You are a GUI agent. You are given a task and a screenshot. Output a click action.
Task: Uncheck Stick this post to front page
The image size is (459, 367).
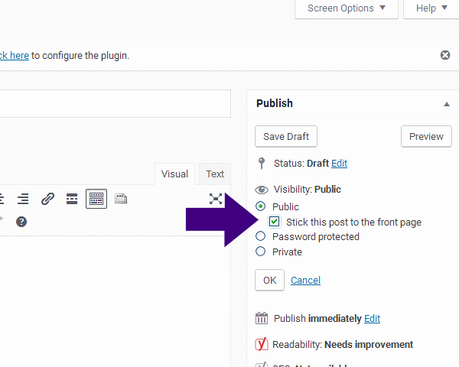click(x=275, y=222)
